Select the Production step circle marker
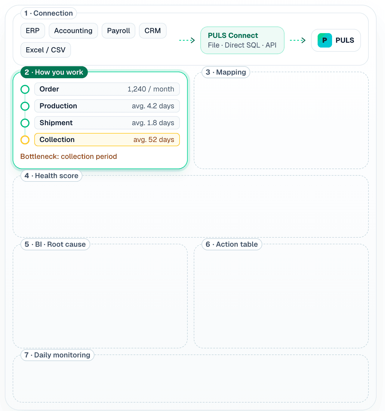Viewport: 385px width, 411px height. click(25, 106)
